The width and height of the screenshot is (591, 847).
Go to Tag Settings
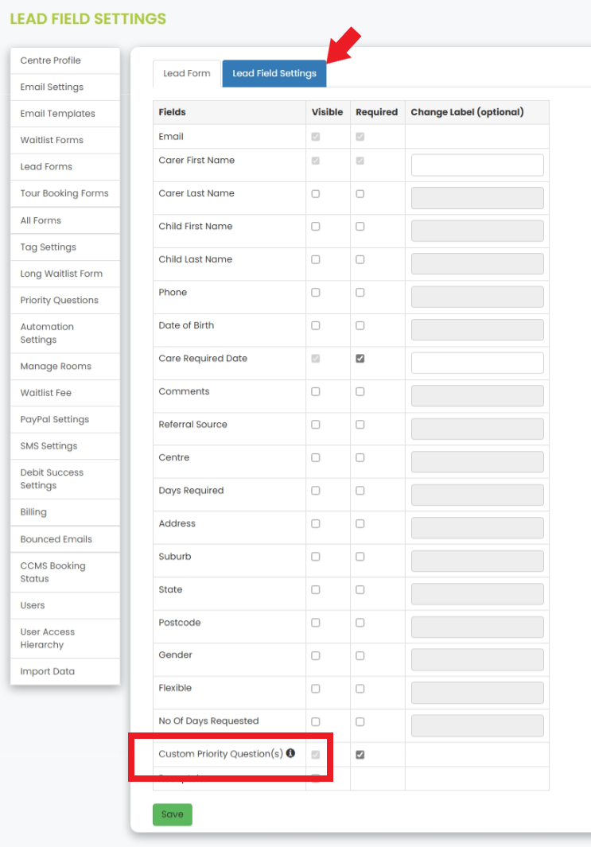coord(64,247)
